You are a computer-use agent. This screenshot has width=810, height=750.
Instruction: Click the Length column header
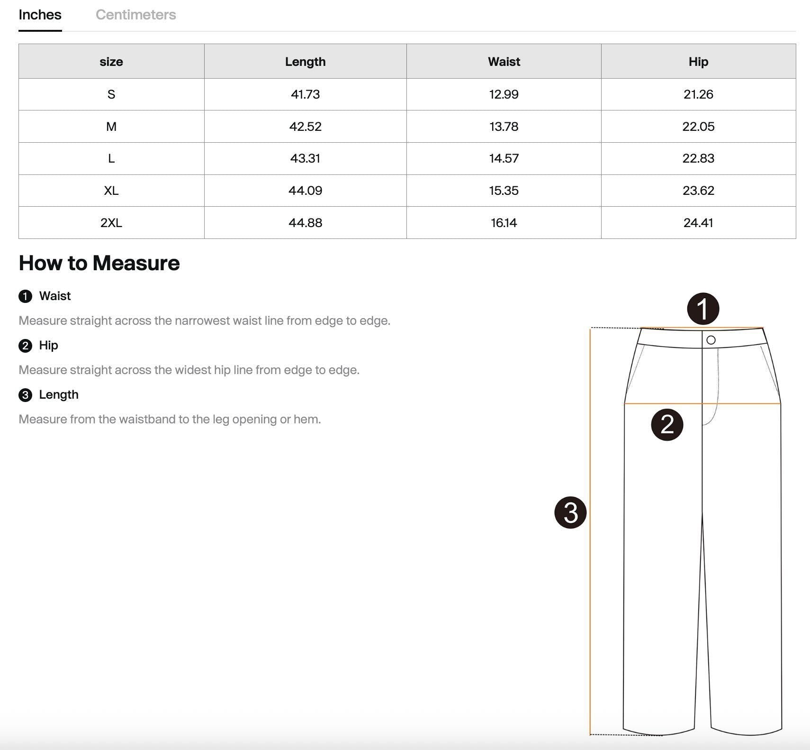click(305, 62)
